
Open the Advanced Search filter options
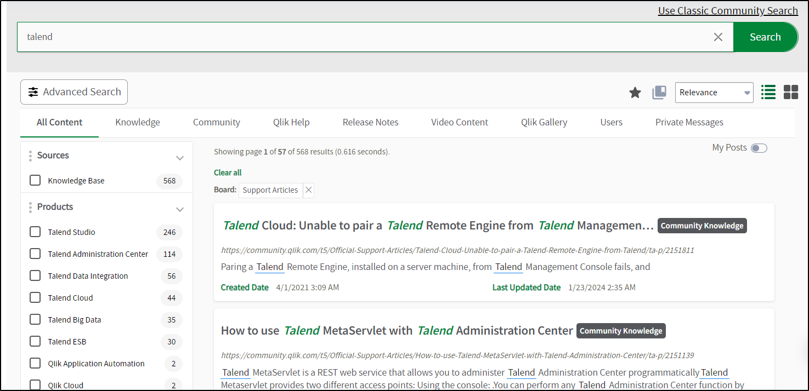pyautogui.click(x=73, y=91)
